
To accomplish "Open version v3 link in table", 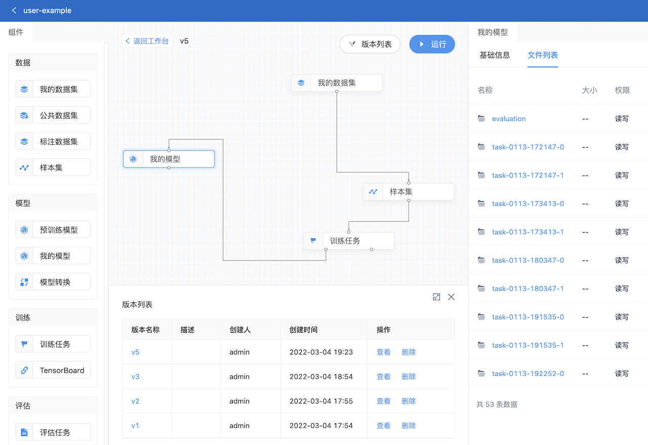I will (135, 377).
